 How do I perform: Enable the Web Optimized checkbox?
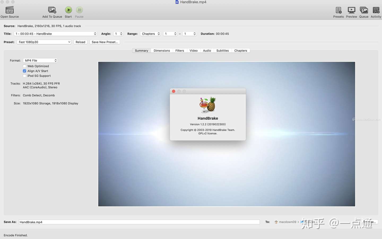[x=24, y=66]
